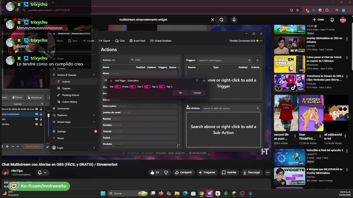
Task: Open the Windows Start menu
Action: [103, 193]
